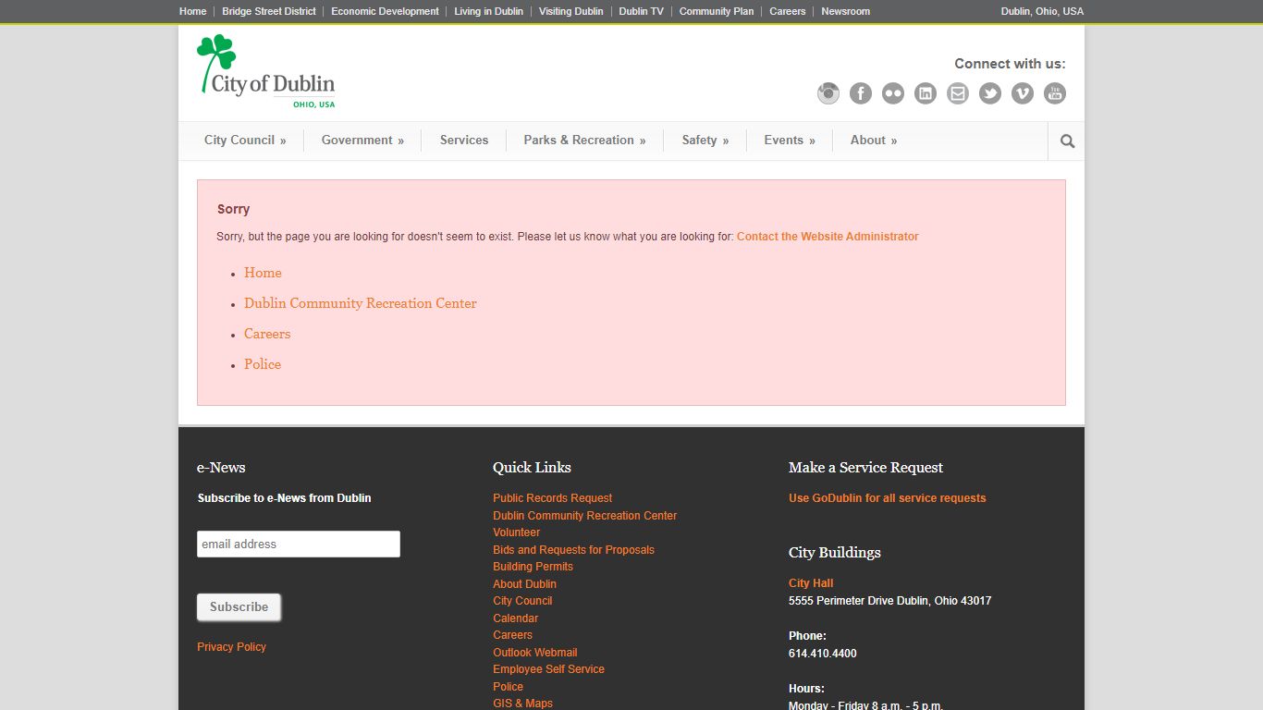Expand the Government menu
This screenshot has width=1263, height=710.
click(x=362, y=141)
